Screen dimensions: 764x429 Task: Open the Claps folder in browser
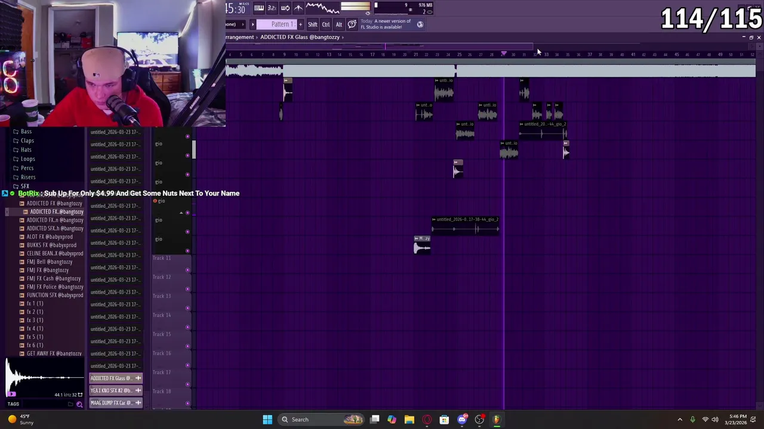point(27,141)
